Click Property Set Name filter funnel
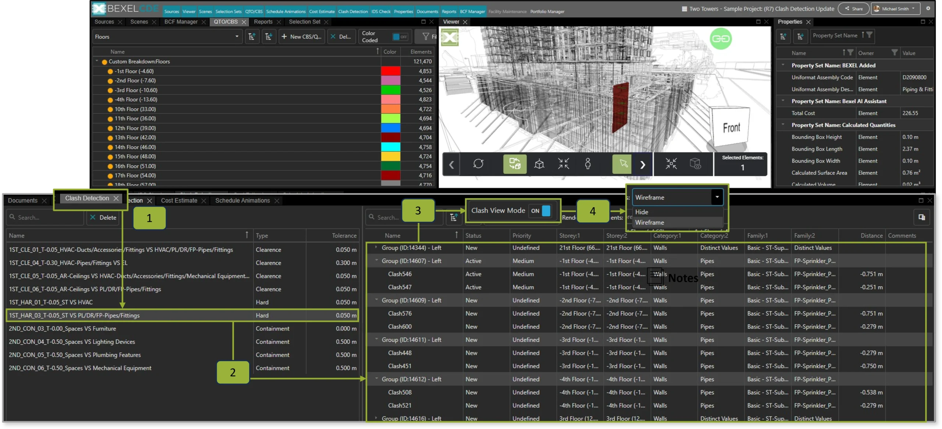The height and width of the screenshot is (429, 942). [869, 35]
